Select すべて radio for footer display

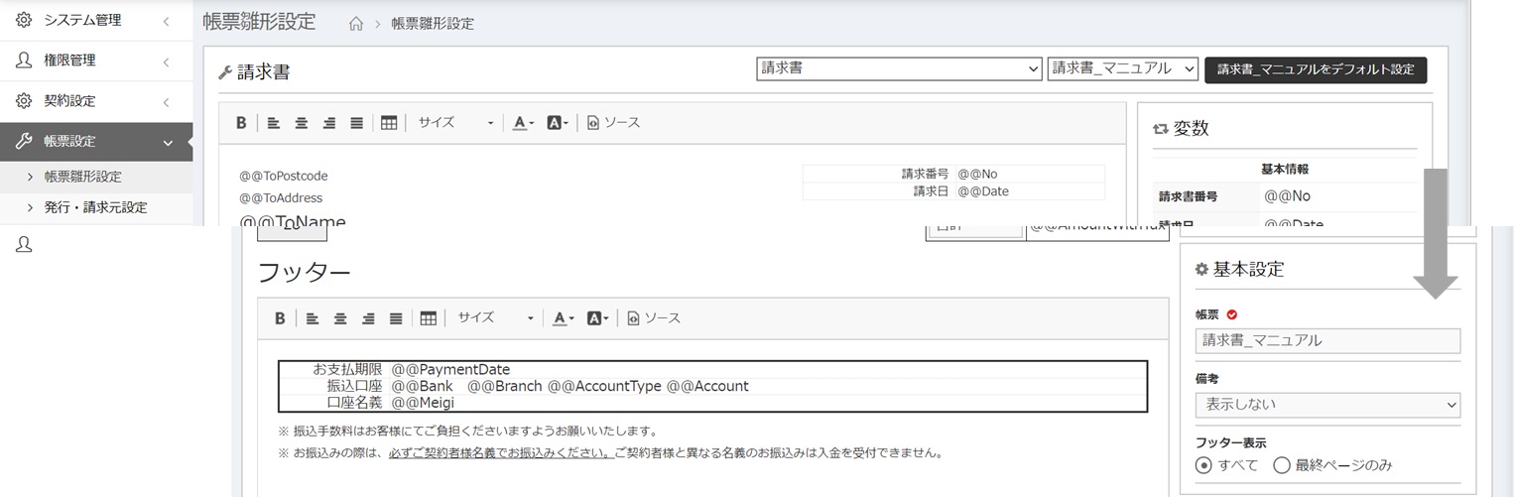pyautogui.click(x=1204, y=465)
